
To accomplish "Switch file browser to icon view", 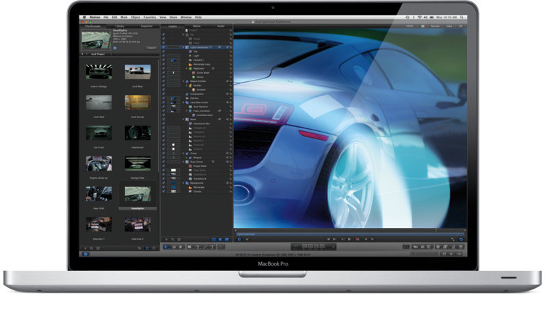I will 148,247.
